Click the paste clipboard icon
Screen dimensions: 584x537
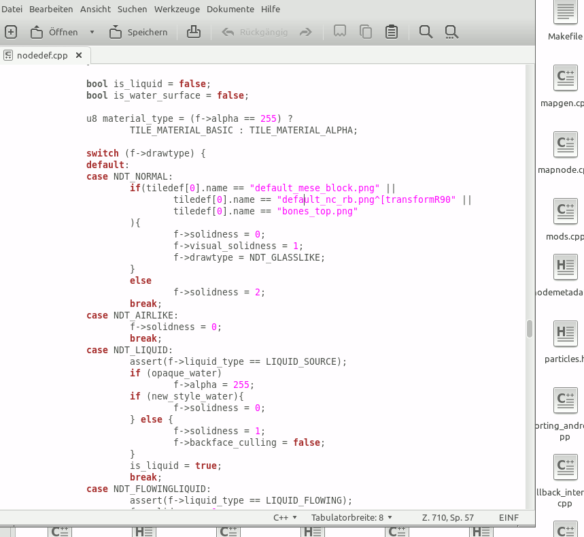click(x=392, y=32)
